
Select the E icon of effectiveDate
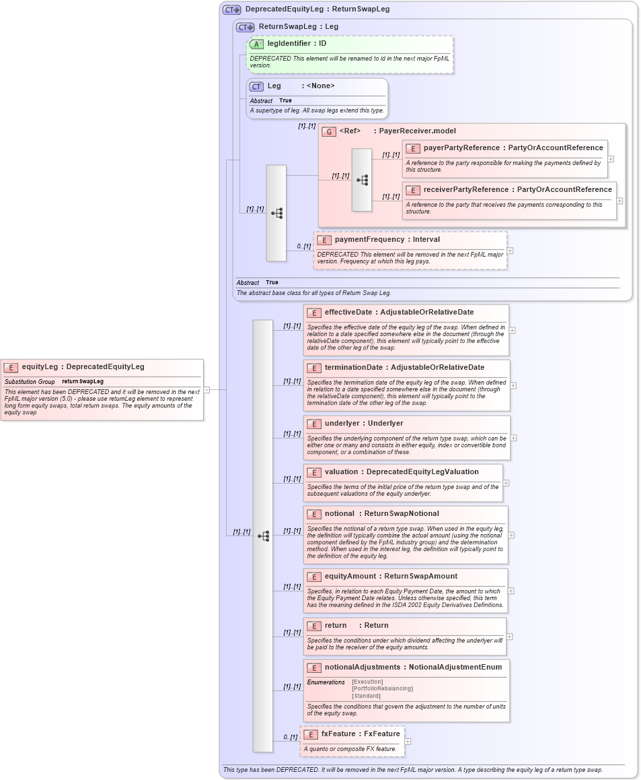[313, 313]
